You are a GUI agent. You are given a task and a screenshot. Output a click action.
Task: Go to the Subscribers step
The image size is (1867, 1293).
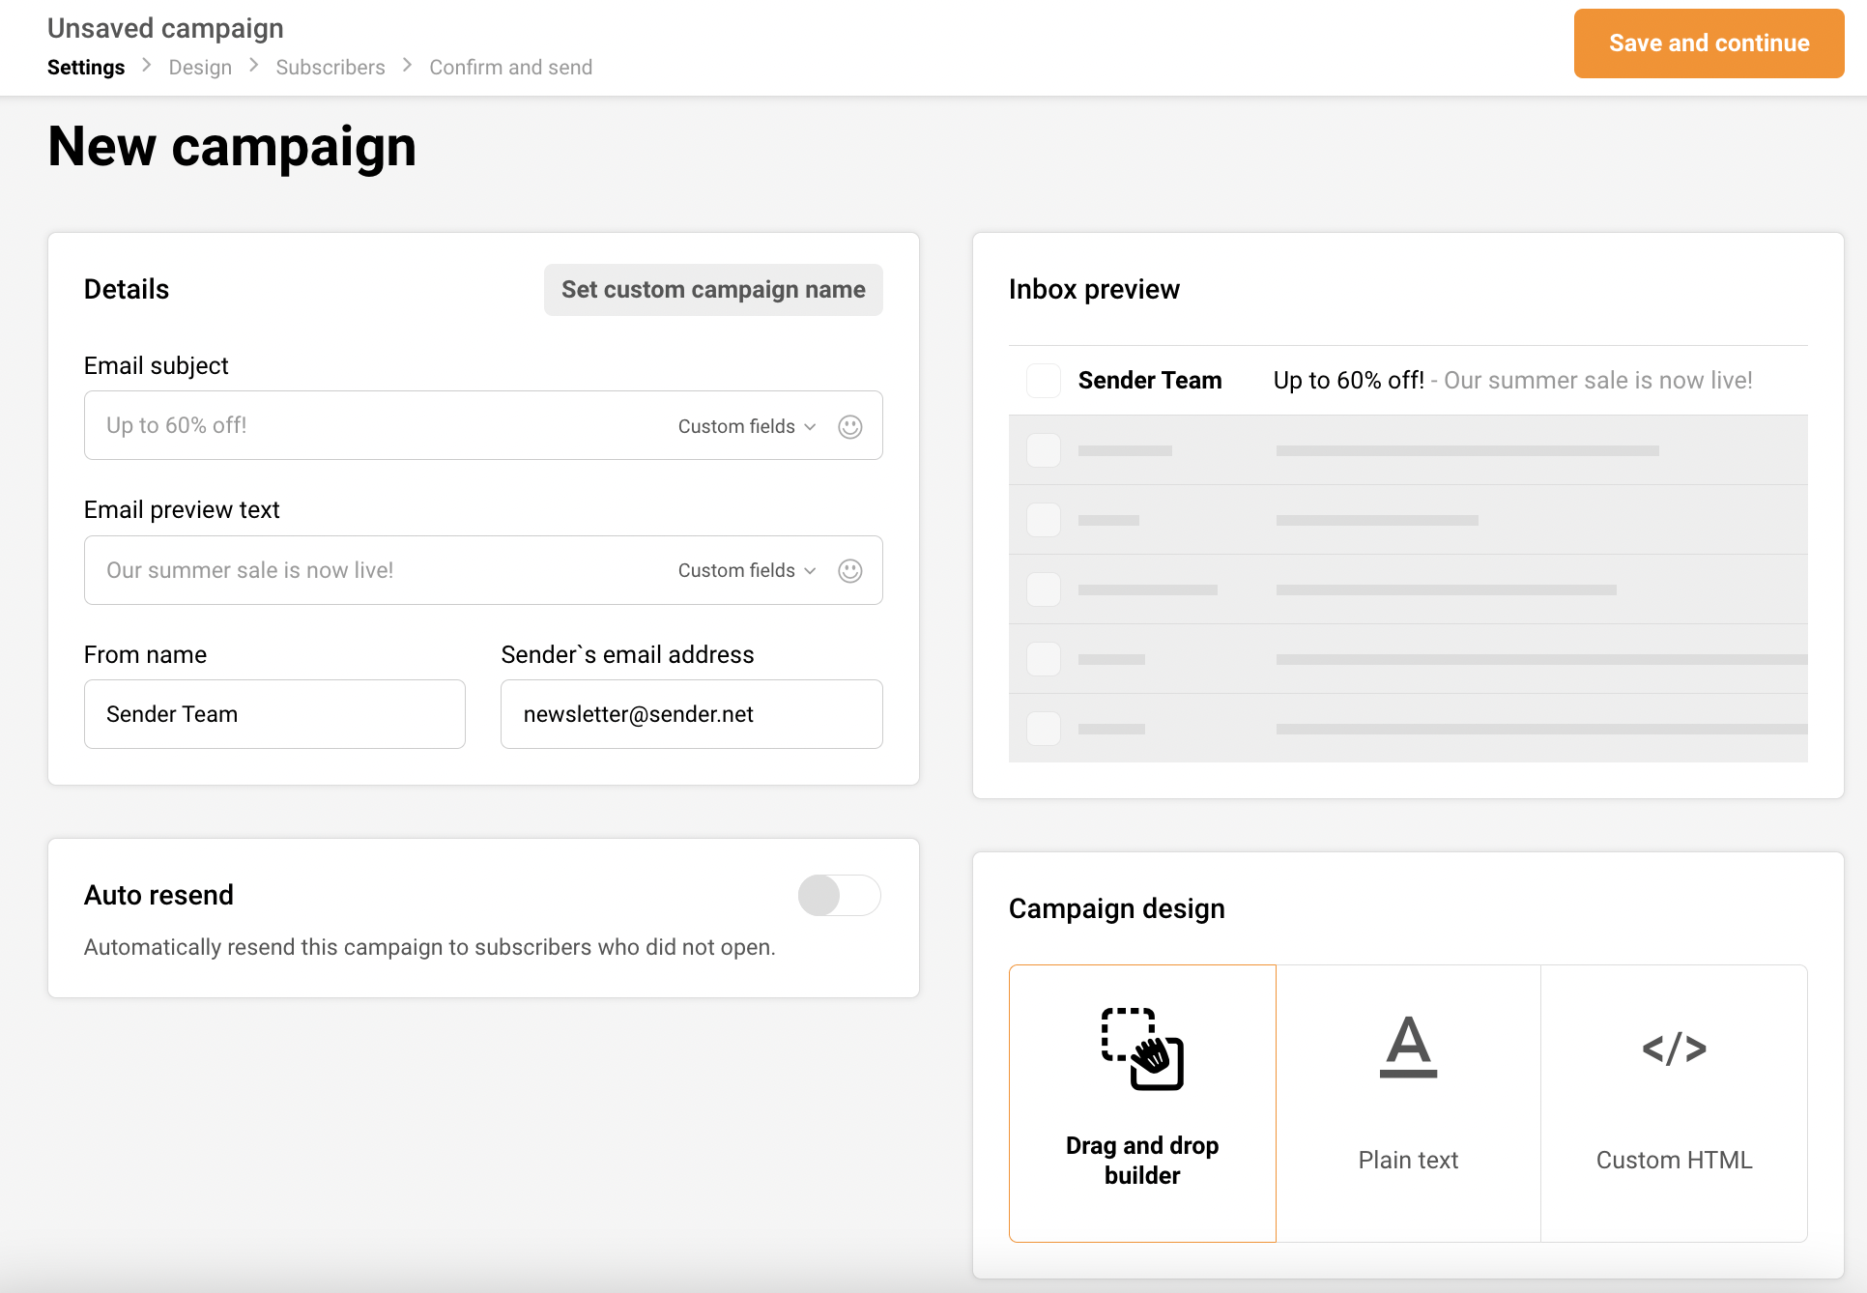pyautogui.click(x=330, y=67)
